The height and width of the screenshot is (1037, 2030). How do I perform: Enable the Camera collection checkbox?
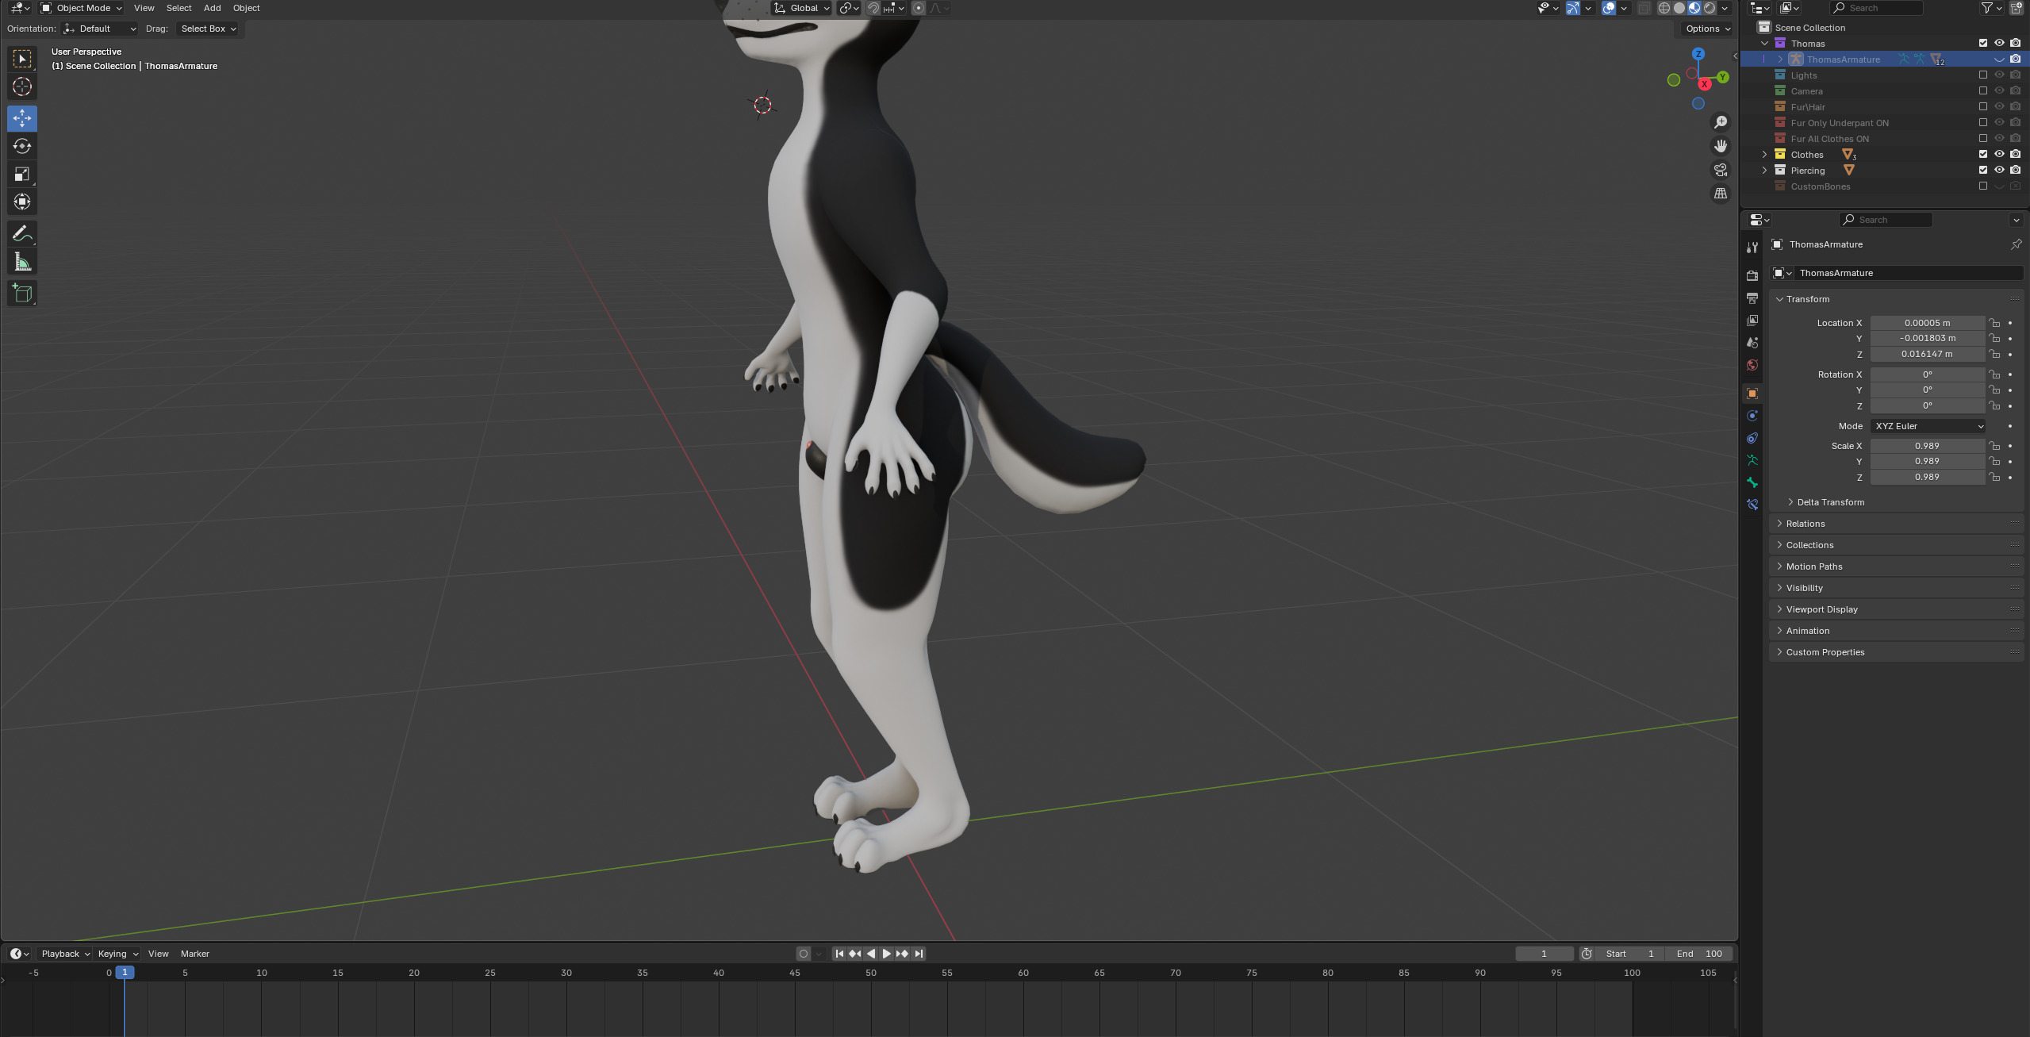tap(1983, 91)
